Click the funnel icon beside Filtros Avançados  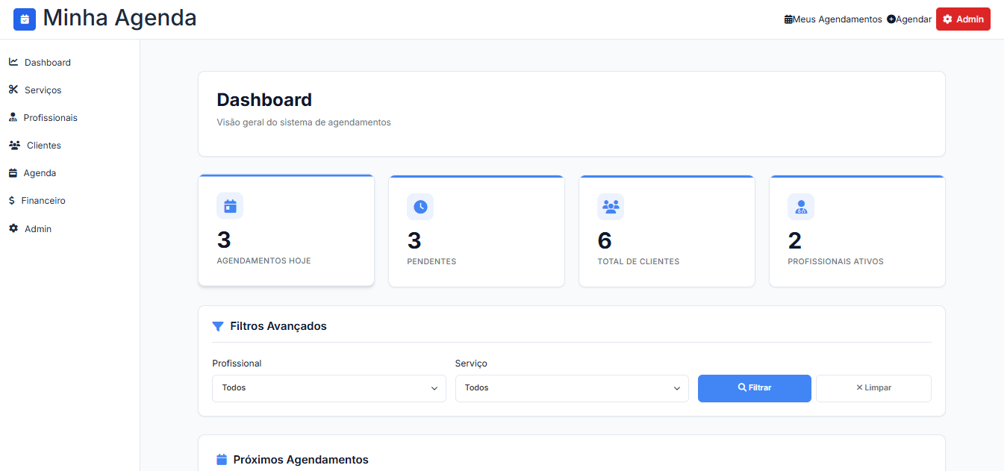(218, 326)
